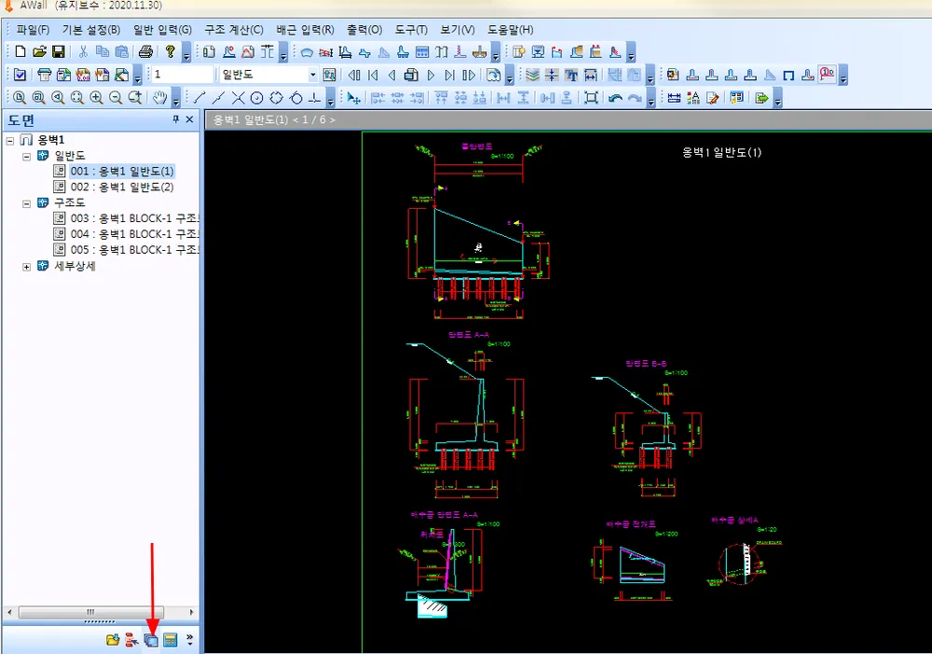Image resolution: width=932 pixels, height=654 pixels.
Task: Open the 도움말(H) menu
Action: click(x=511, y=30)
